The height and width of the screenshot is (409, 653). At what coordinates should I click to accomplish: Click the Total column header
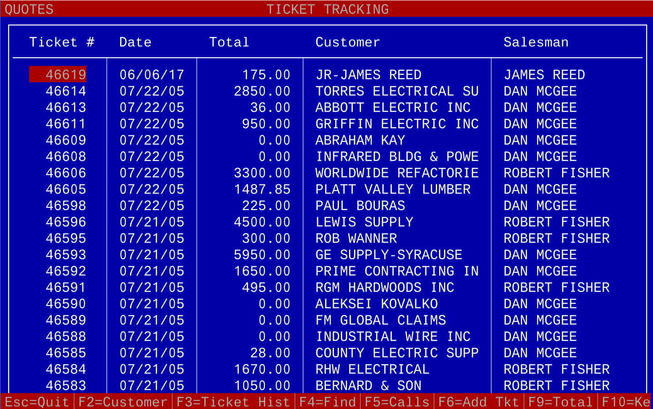pyautogui.click(x=229, y=42)
